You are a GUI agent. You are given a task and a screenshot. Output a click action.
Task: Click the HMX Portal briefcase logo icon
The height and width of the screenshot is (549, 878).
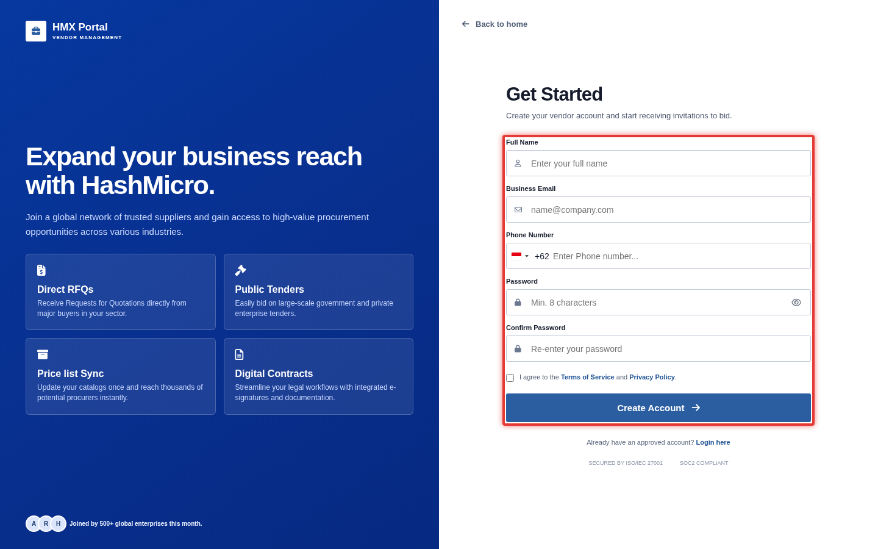[x=36, y=31]
